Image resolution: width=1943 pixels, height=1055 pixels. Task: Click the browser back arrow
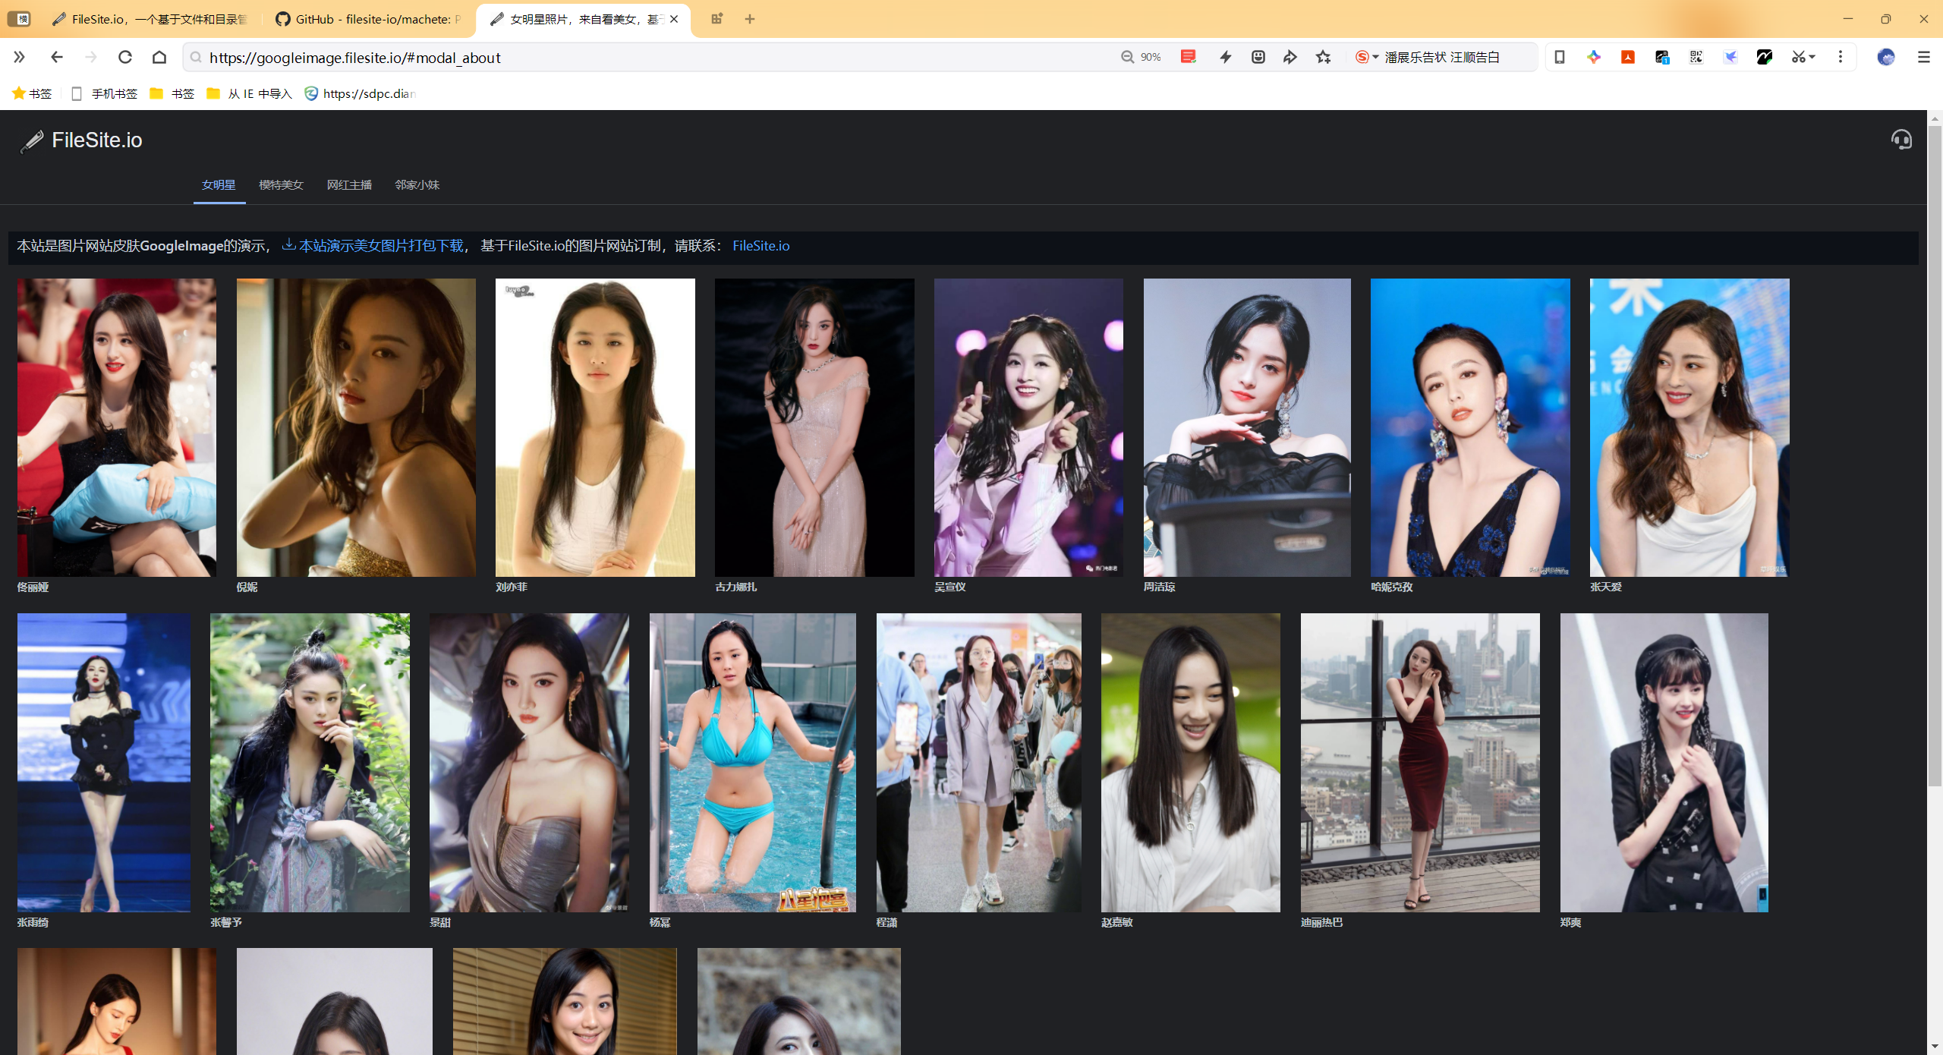[x=57, y=57]
